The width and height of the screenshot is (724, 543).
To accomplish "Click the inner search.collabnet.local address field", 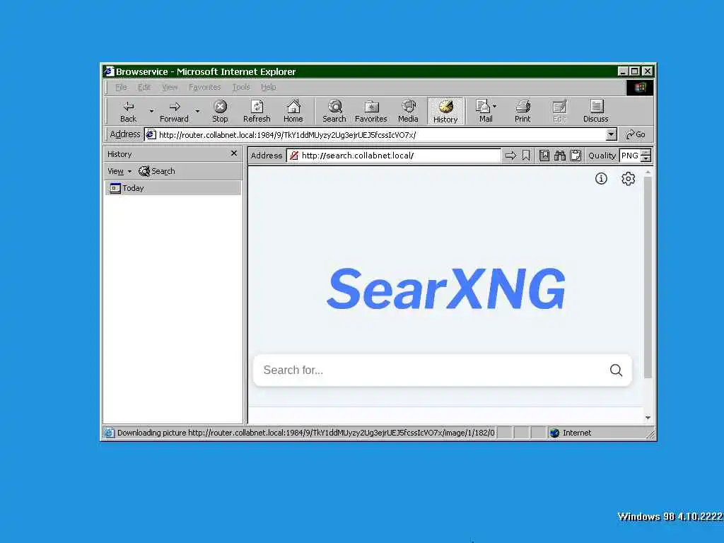I will coord(400,156).
